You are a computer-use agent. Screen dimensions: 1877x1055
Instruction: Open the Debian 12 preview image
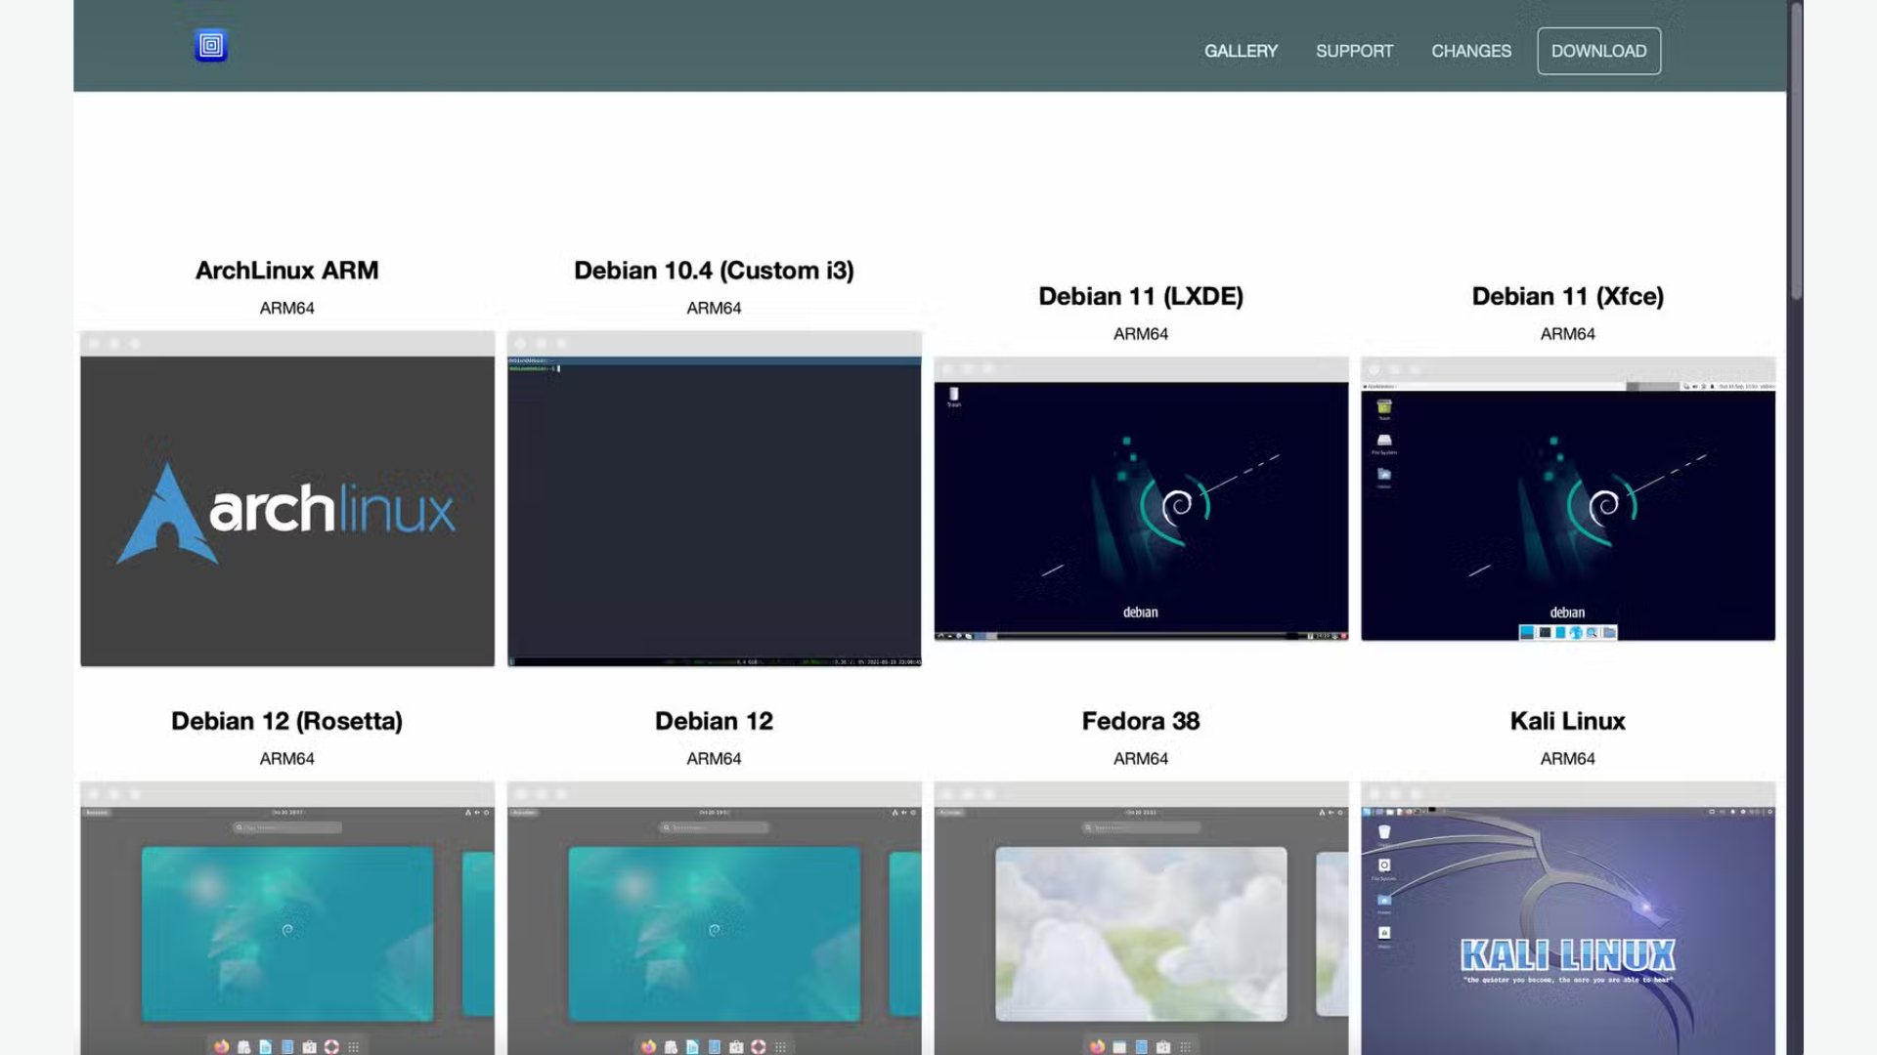[714, 918]
